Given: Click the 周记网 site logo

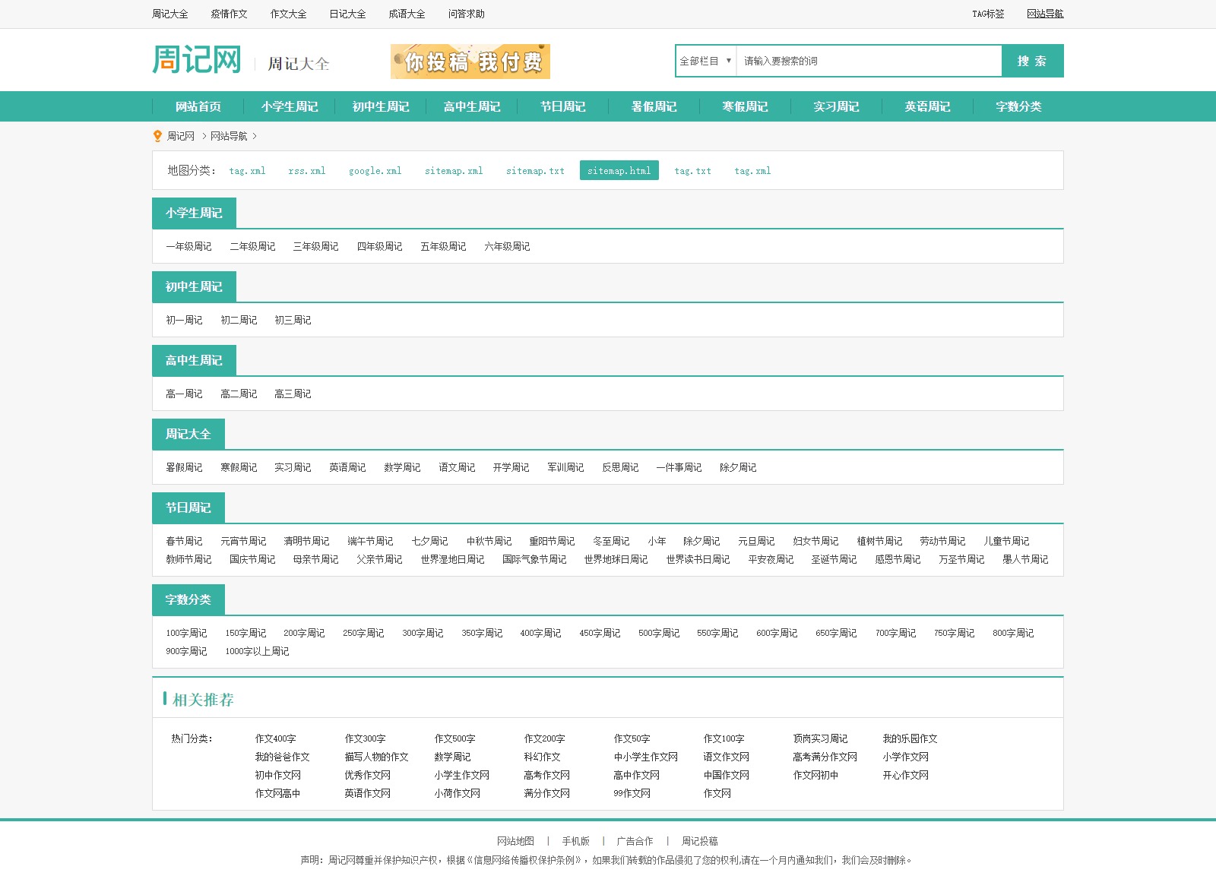Looking at the screenshot, I should tap(197, 60).
